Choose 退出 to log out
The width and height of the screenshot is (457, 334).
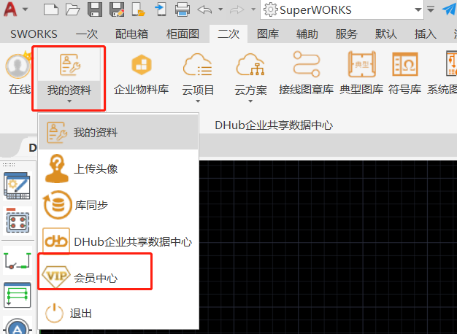(118, 314)
